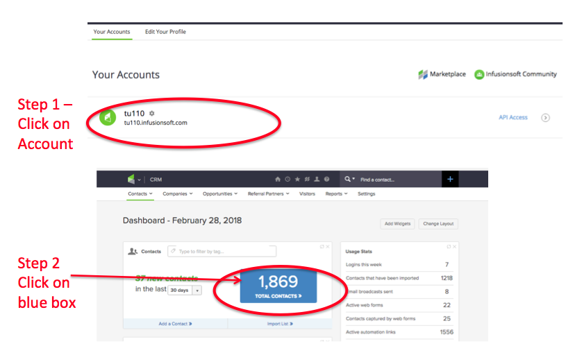This screenshot has width=566, height=346.
Task: Click the user profile icon in header
Action: click(317, 179)
